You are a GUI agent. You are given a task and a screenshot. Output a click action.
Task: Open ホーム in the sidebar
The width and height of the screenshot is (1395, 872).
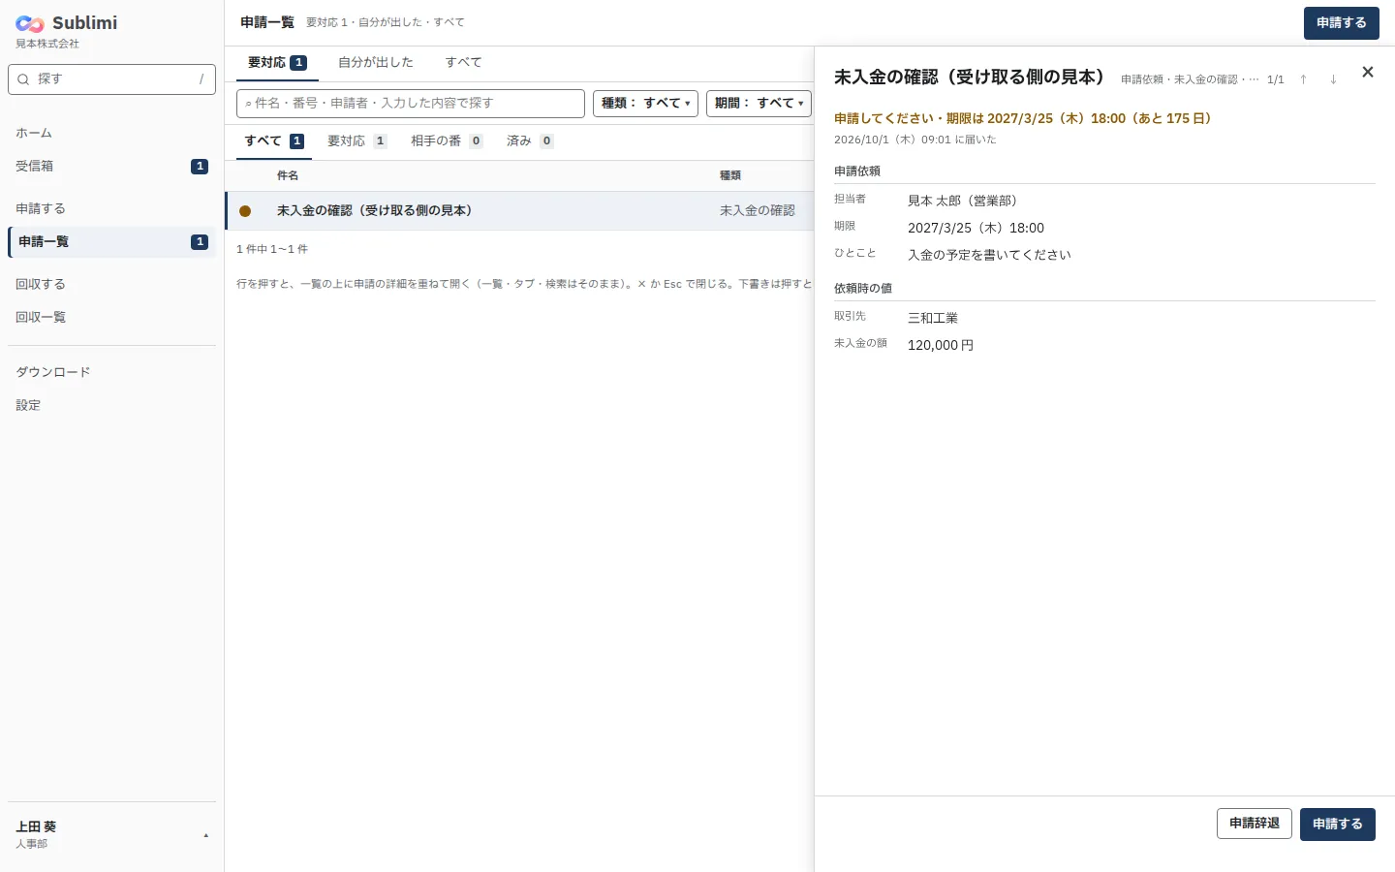tap(111, 133)
